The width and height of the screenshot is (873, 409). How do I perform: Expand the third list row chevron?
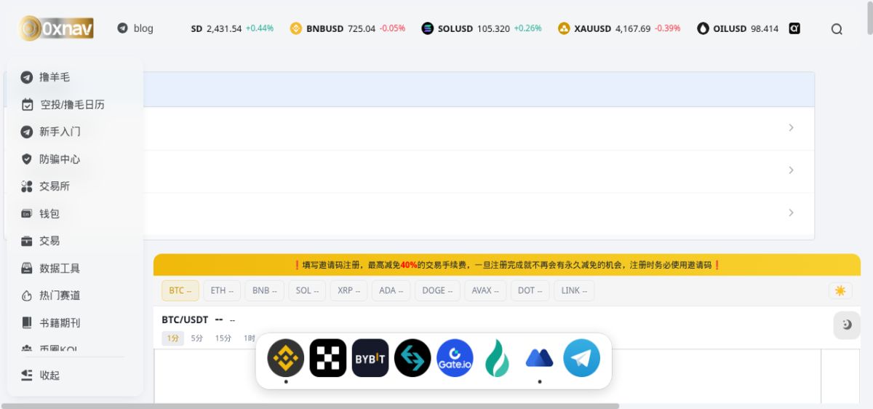791,213
